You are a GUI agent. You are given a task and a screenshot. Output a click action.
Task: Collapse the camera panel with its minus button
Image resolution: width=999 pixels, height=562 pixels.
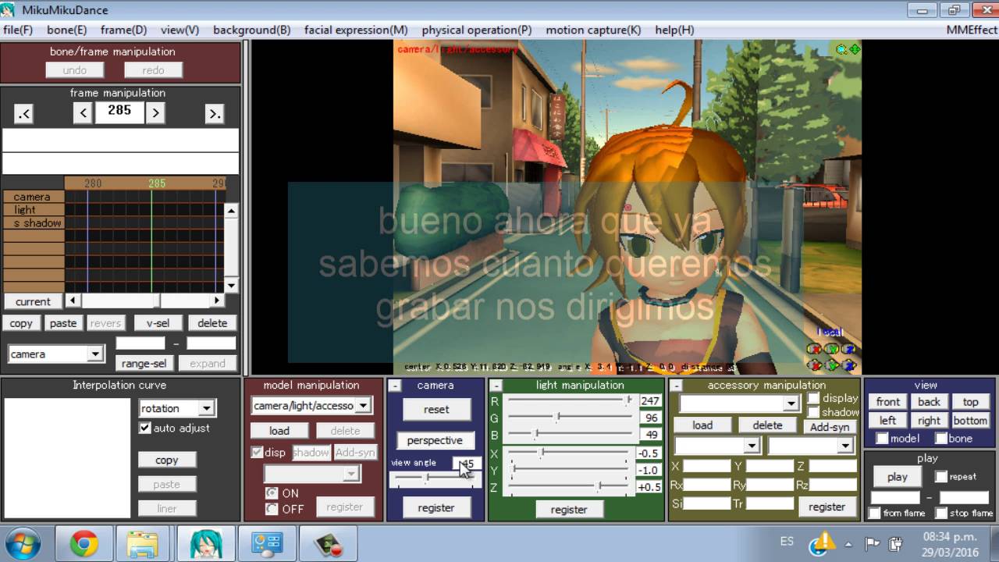(x=395, y=386)
